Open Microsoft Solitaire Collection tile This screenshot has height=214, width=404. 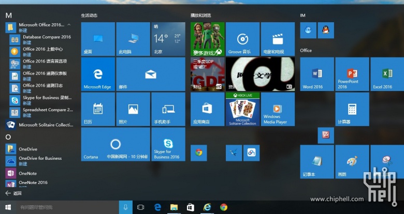pyautogui.click(x=243, y=109)
